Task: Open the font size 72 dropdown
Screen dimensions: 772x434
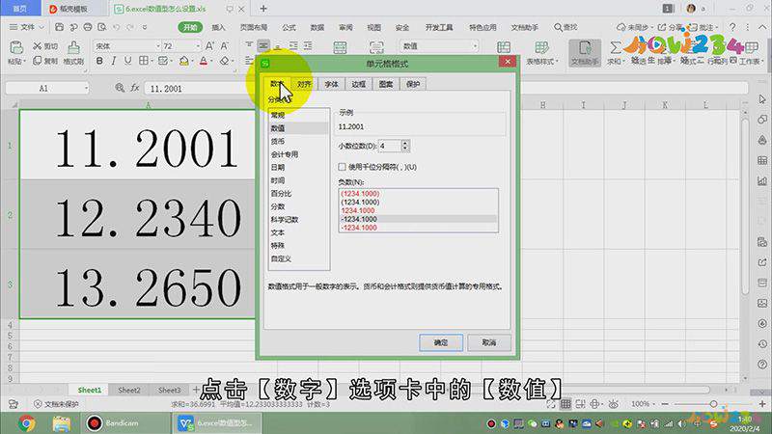Action: (198, 45)
